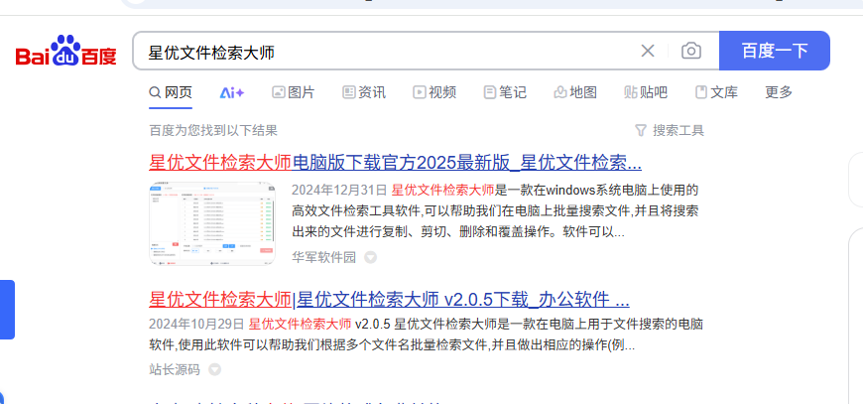Open the v2.0.5下载_办公软件 result link
863x404 pixels.
[389, 300]
